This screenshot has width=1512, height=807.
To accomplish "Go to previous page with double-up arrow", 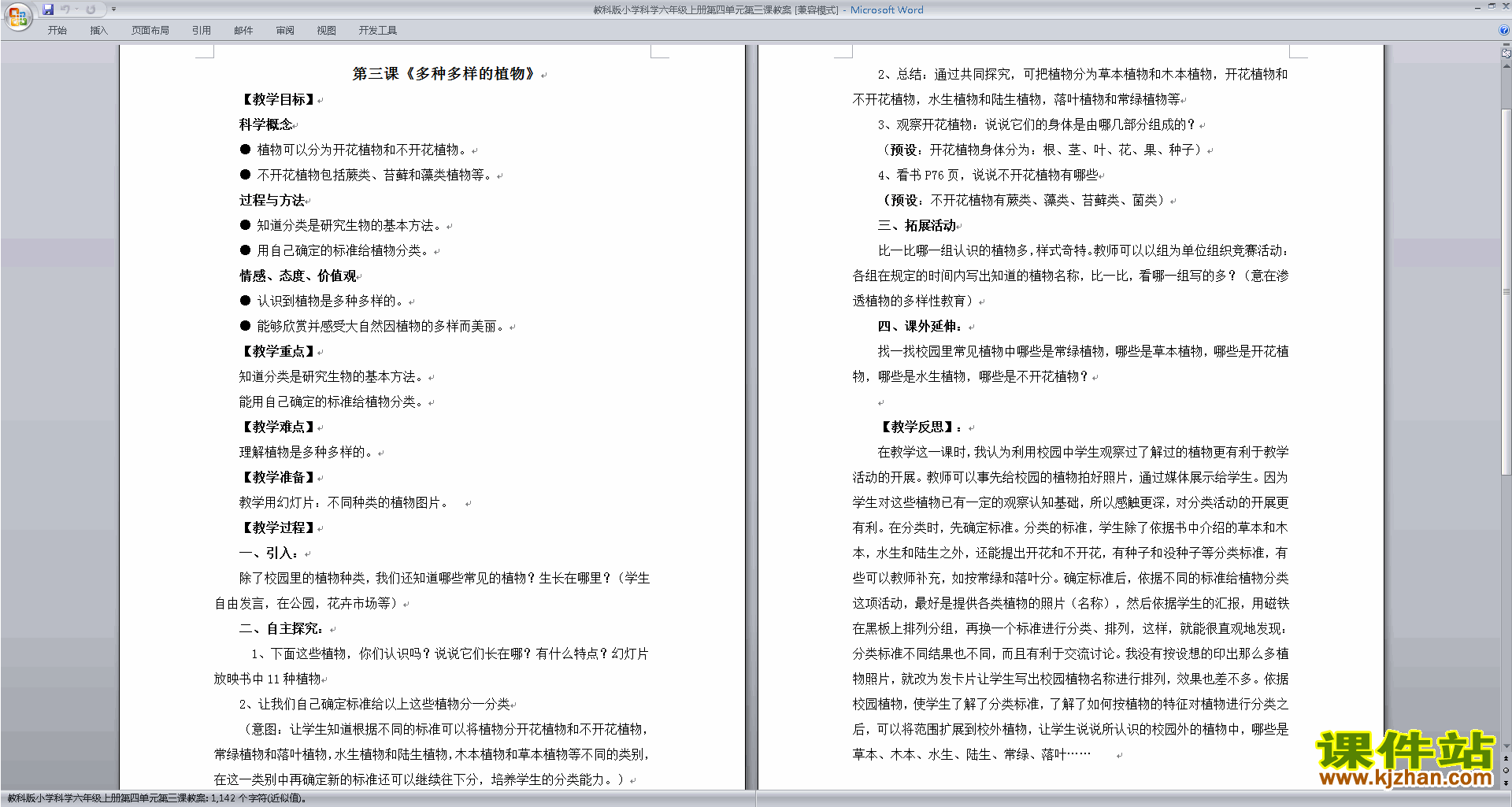I will click(1506, 759).
